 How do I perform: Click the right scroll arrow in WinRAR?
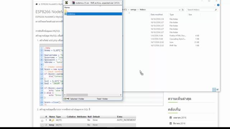121,95
